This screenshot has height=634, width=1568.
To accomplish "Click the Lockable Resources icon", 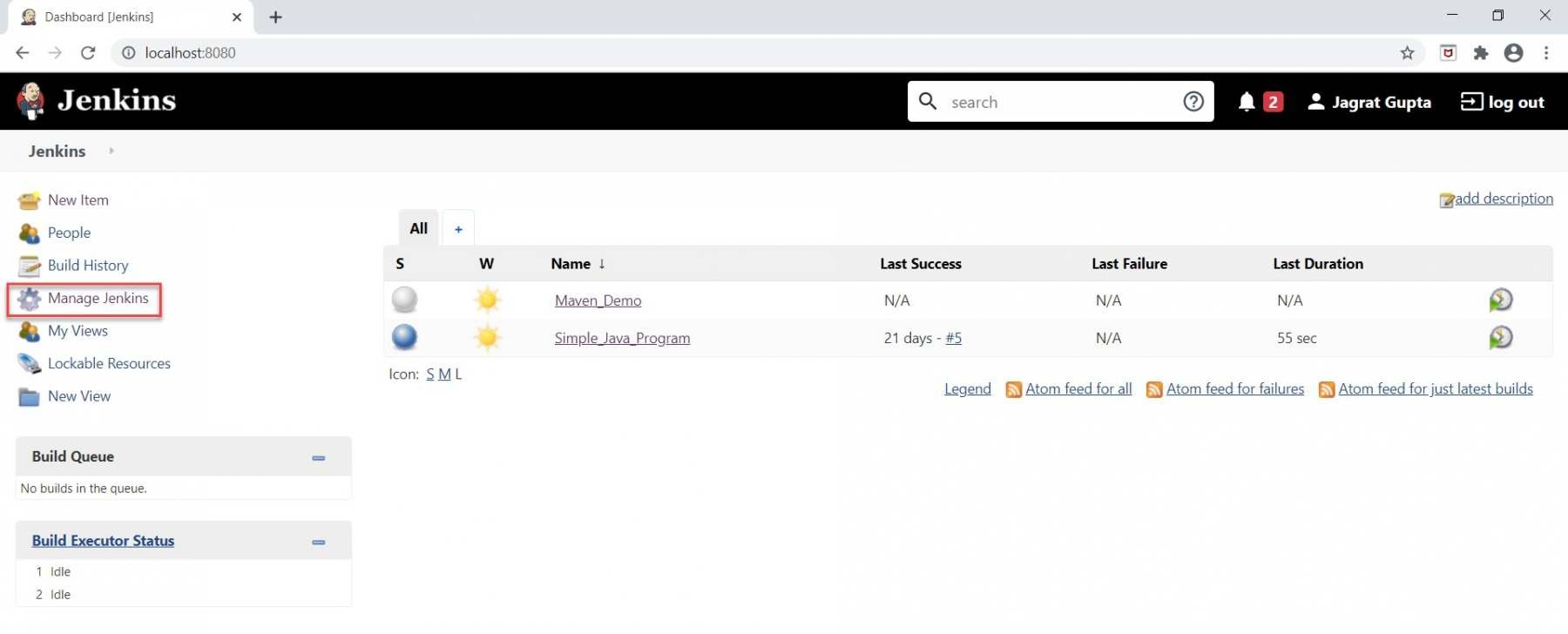I will pyautogui.click(x=29, y=364).
